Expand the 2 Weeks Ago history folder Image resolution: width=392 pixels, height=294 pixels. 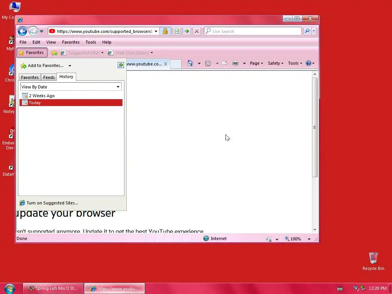71,95
